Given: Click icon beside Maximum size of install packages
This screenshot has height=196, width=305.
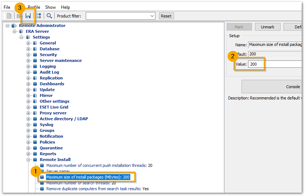Looking at the screenshot, I should [x=42, y=177].
